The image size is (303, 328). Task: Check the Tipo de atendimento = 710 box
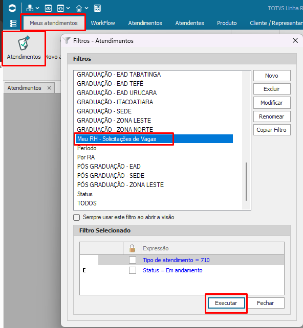pyautogui.click(x=133, y=260)
